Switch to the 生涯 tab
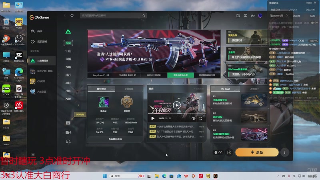This screenshot has height=180, width=320. [x=68, y=51]
